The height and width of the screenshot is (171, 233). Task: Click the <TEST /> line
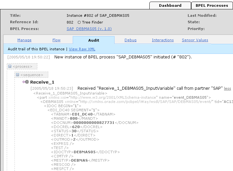click(x=60, y=148)
